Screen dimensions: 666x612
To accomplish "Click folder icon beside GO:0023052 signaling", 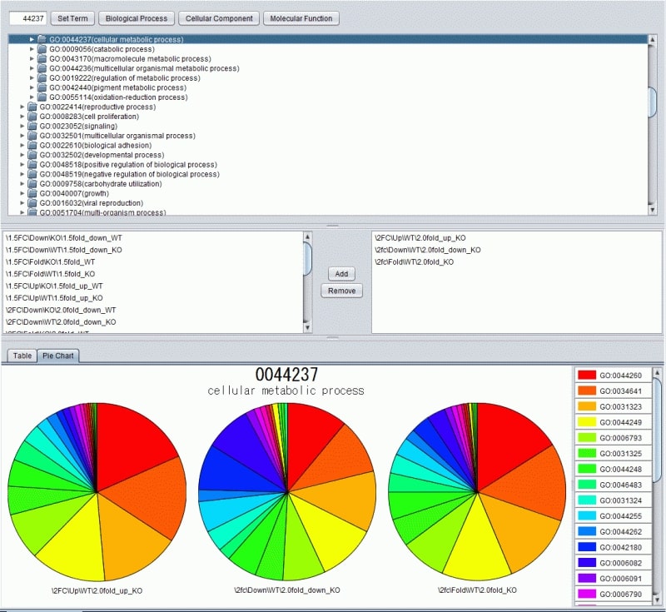I will [32, 127].
